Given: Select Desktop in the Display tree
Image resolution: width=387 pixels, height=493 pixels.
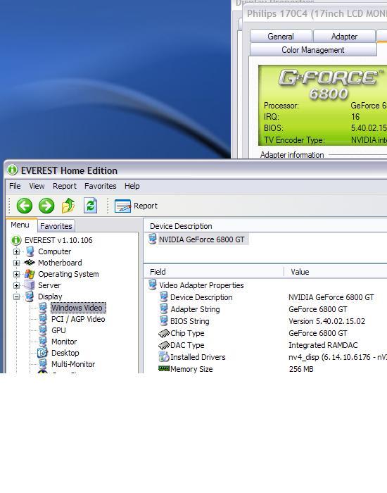Looking at the screenshot, I should tap(65, 353).
